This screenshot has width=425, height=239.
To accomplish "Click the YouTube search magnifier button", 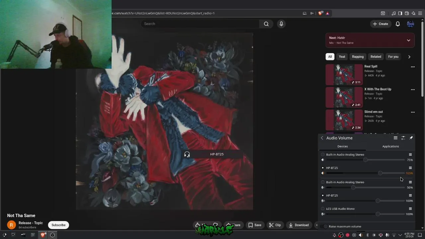I will (266, 24).
